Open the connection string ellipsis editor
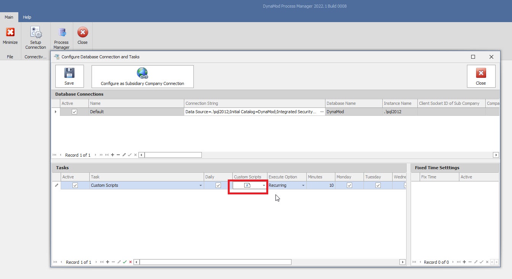Screen dimensions: 512x279 (x=322, y=112)
